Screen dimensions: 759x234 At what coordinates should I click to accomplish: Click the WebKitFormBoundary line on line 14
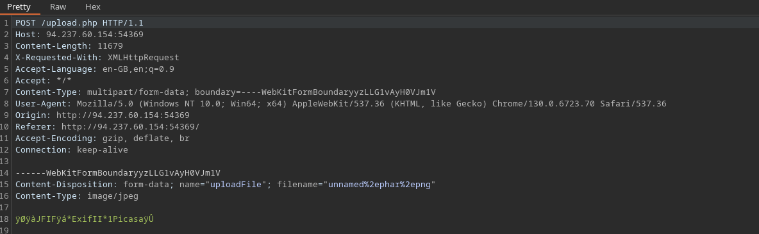click(118, 173)
